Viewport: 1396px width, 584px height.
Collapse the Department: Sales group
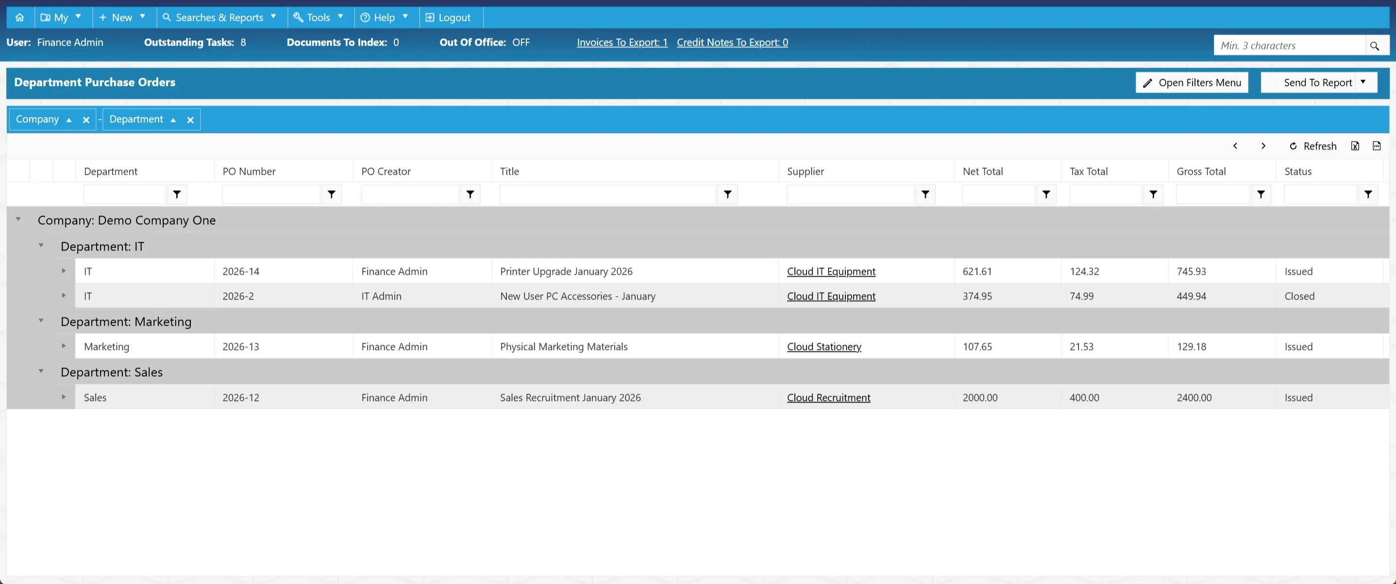coord(41,371)
